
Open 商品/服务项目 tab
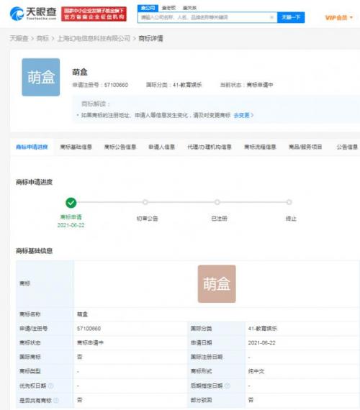(x=305, y=147)
